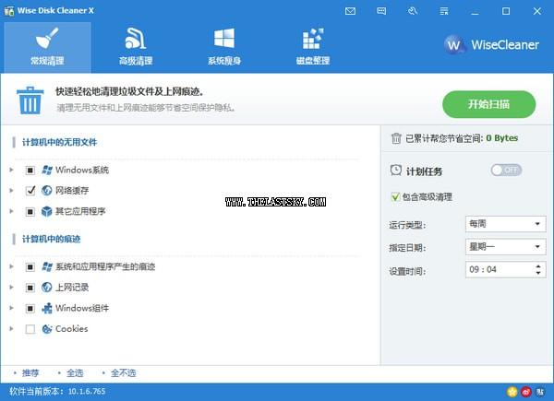Click the 系统和应用程序产生的痕迹 icon
This screenshot has height=401, width=554.
coord(47,266)
